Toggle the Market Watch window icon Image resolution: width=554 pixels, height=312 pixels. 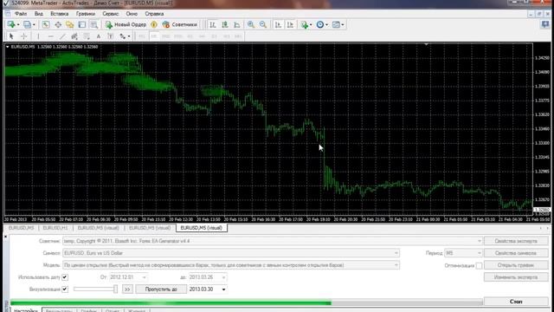(x=46, y=24)
